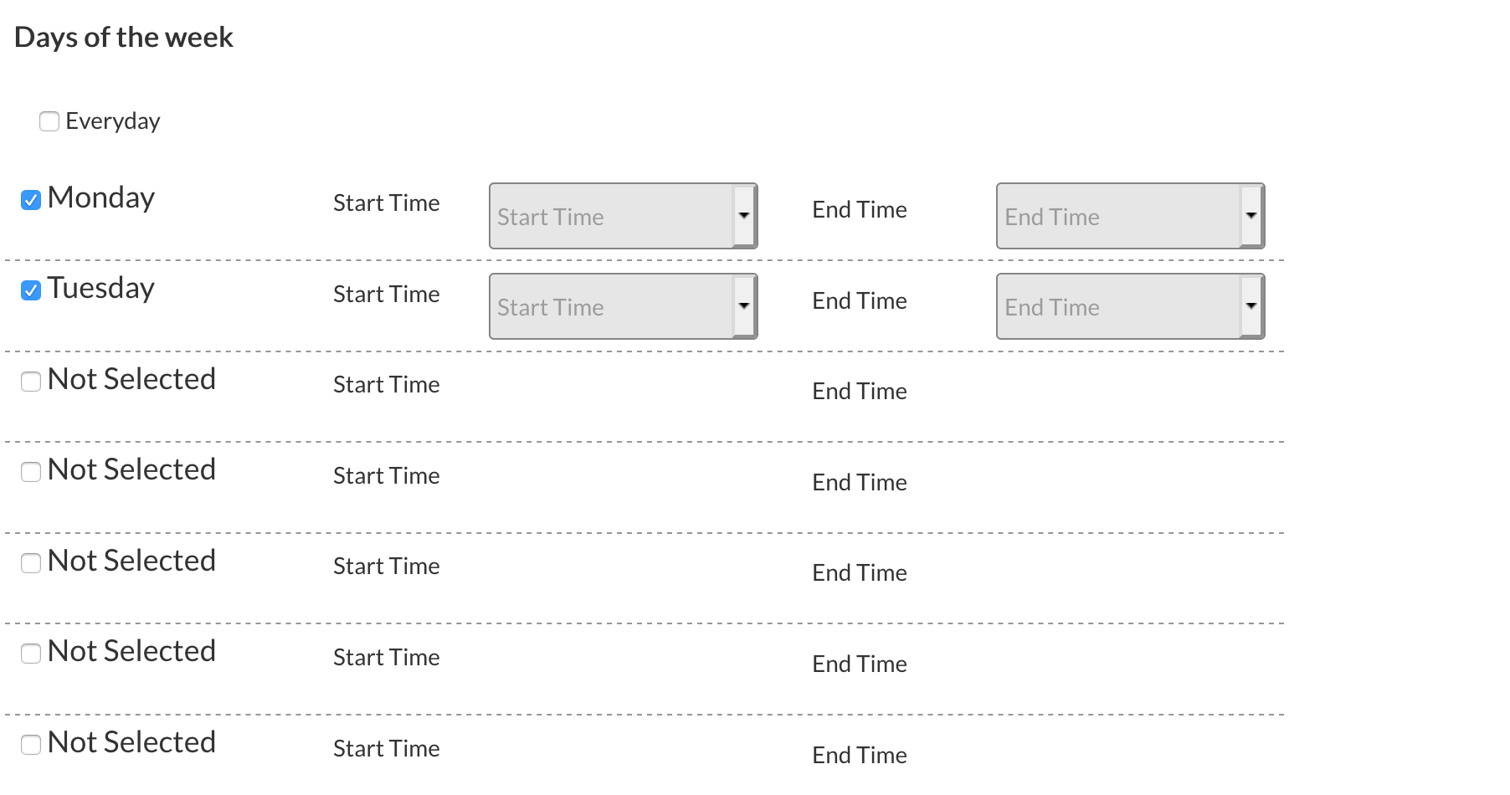This screenshot has height=795, width=1510.
Task: Check the last Not Selected checkbox
Action: click(x=30, y=743)
